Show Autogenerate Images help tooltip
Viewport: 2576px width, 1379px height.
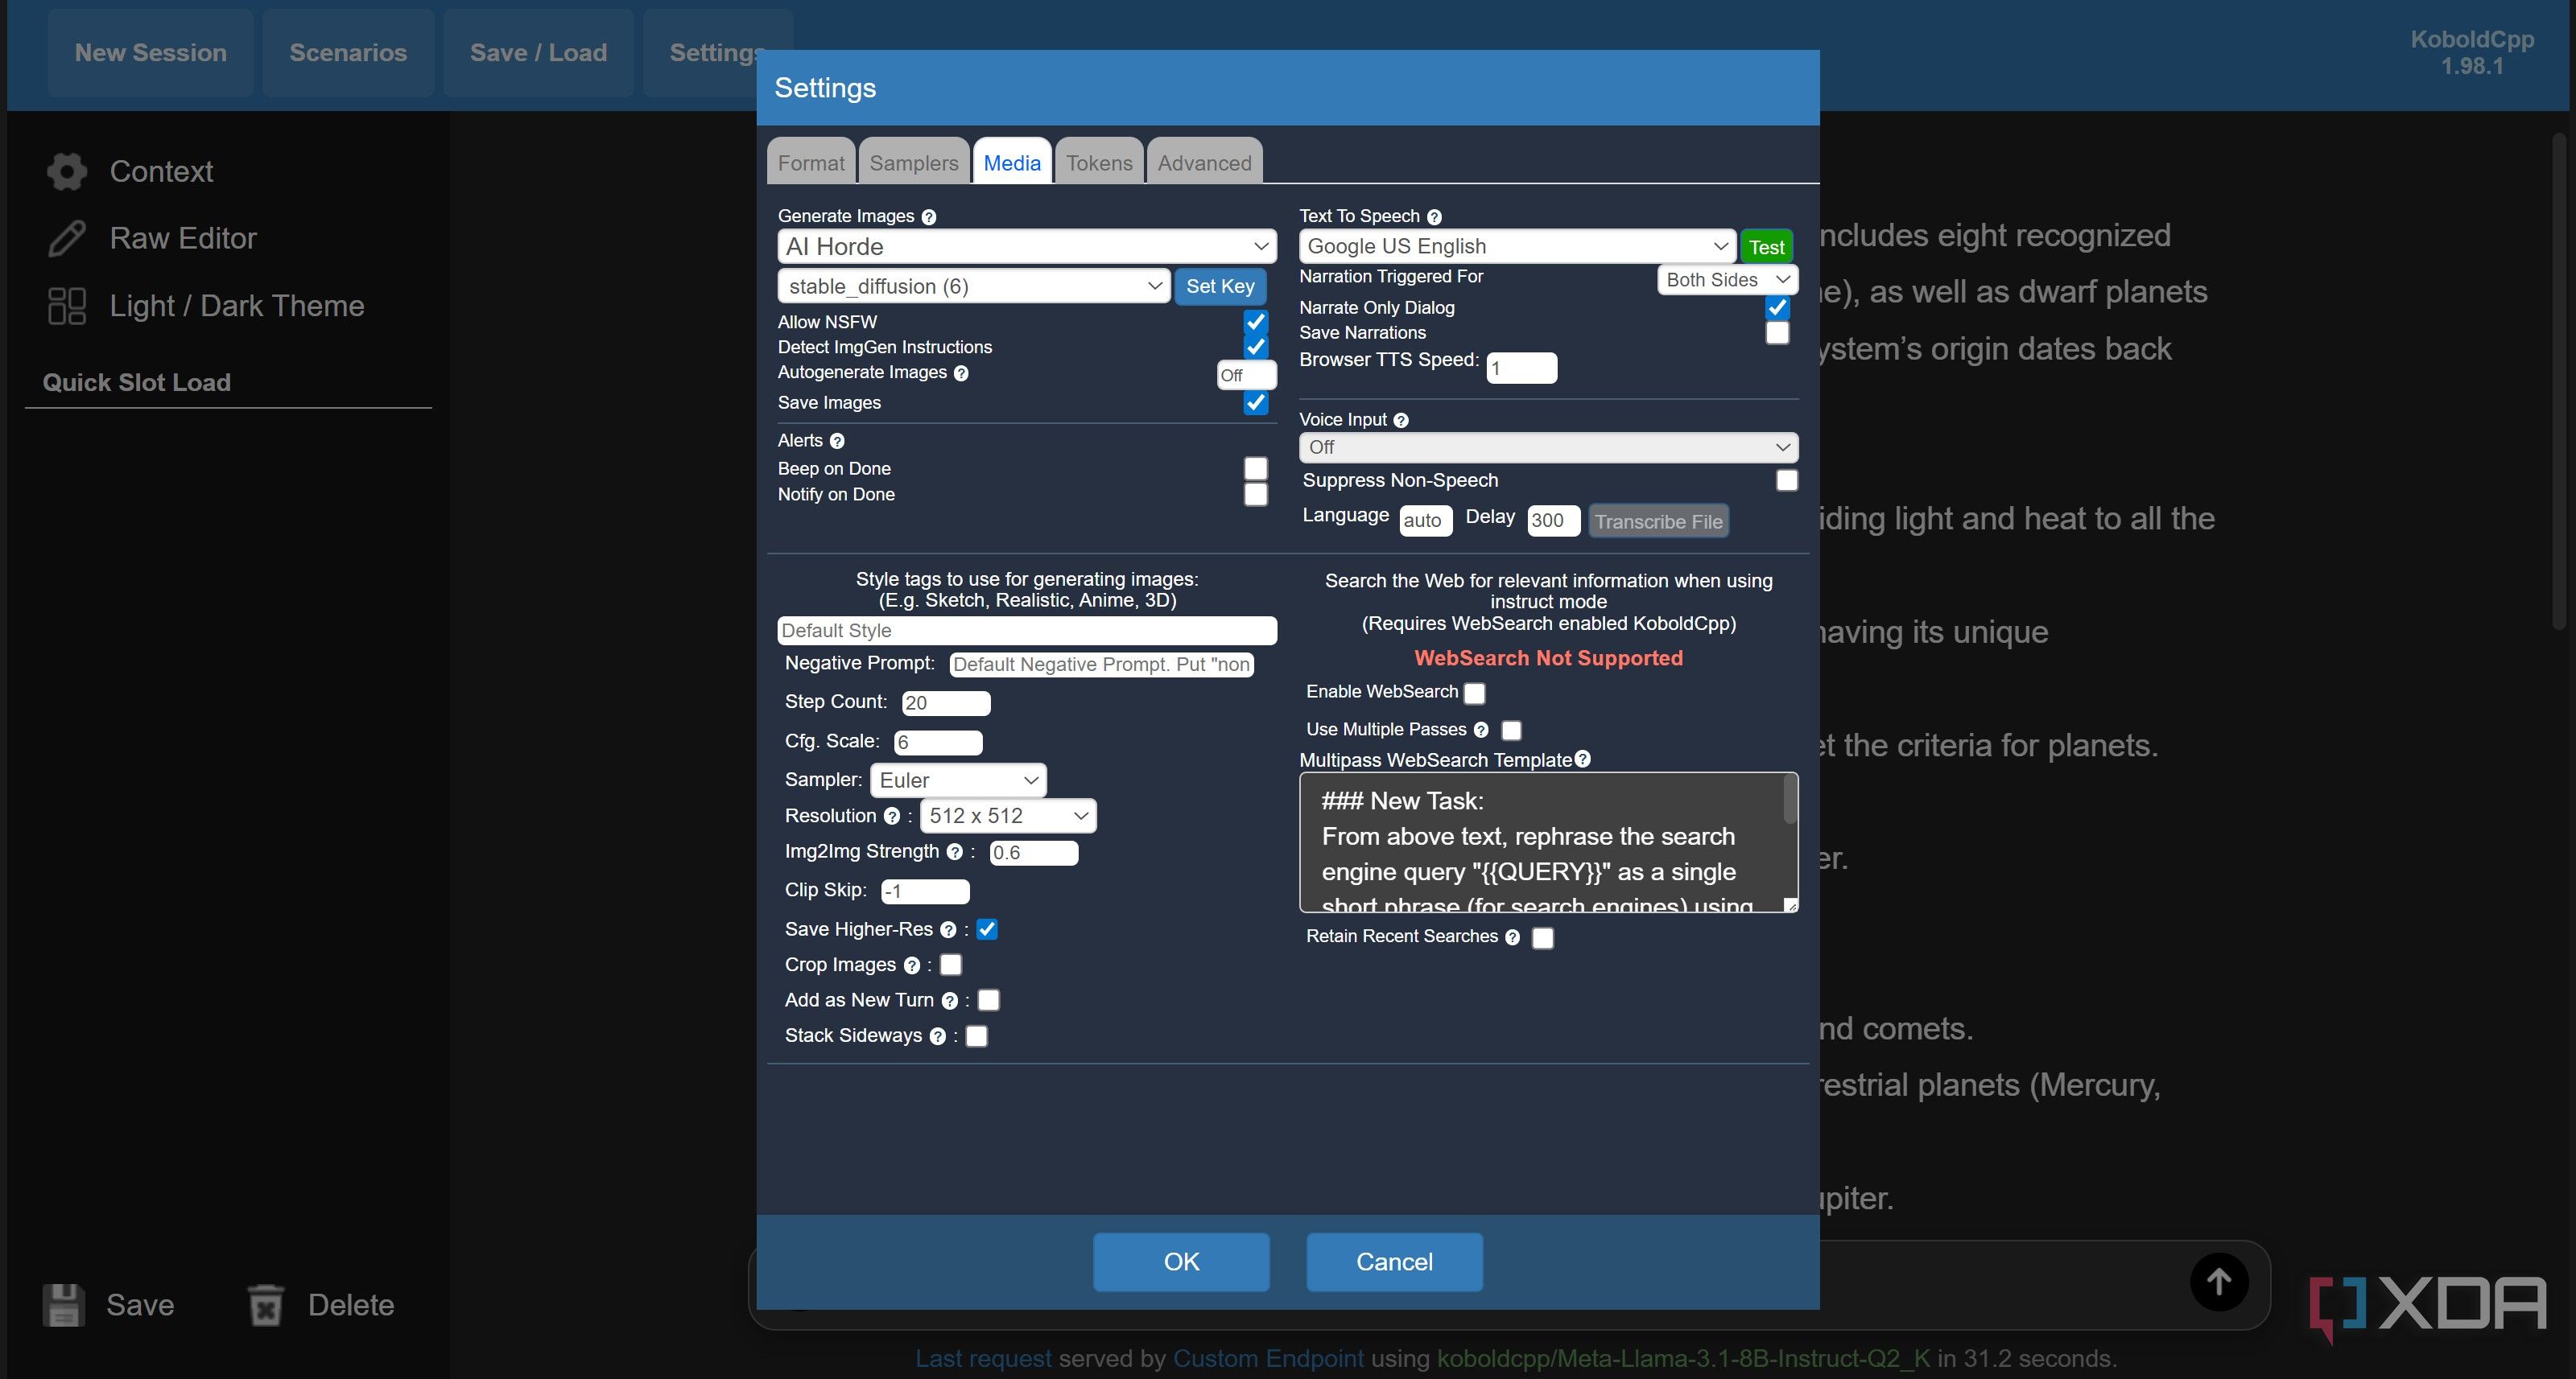click(961, 373)
